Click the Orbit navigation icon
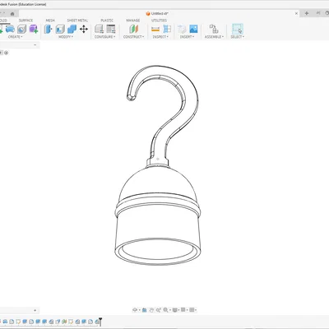Image resolution: width=329 pixels, height=329 pixels. [x=135, y=310]
